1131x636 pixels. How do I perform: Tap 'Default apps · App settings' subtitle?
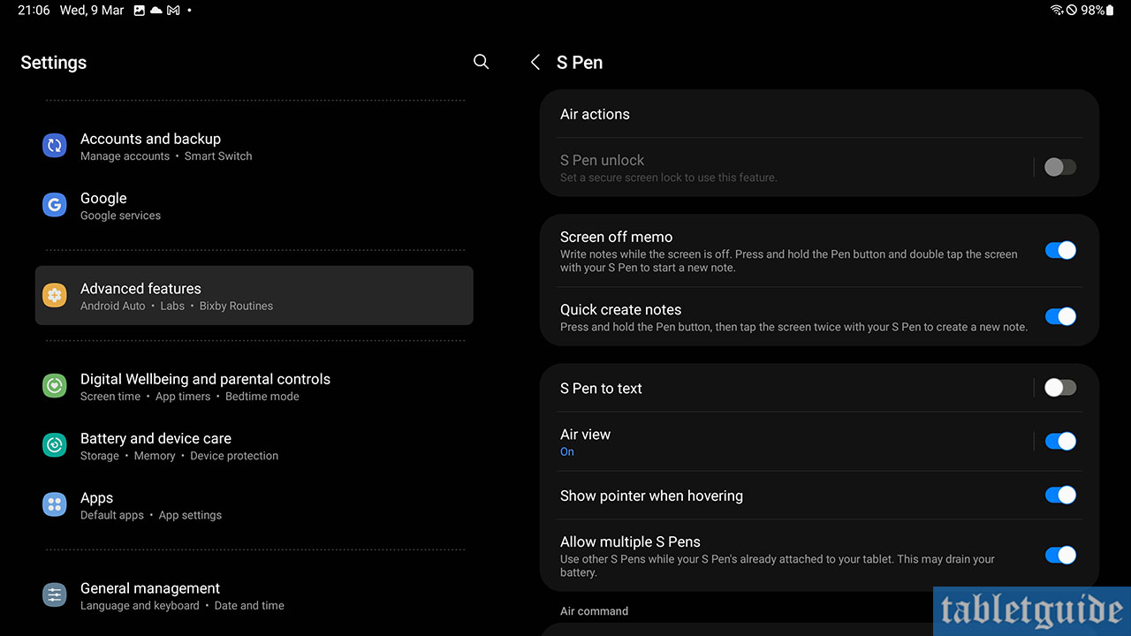tap(151, 515)
